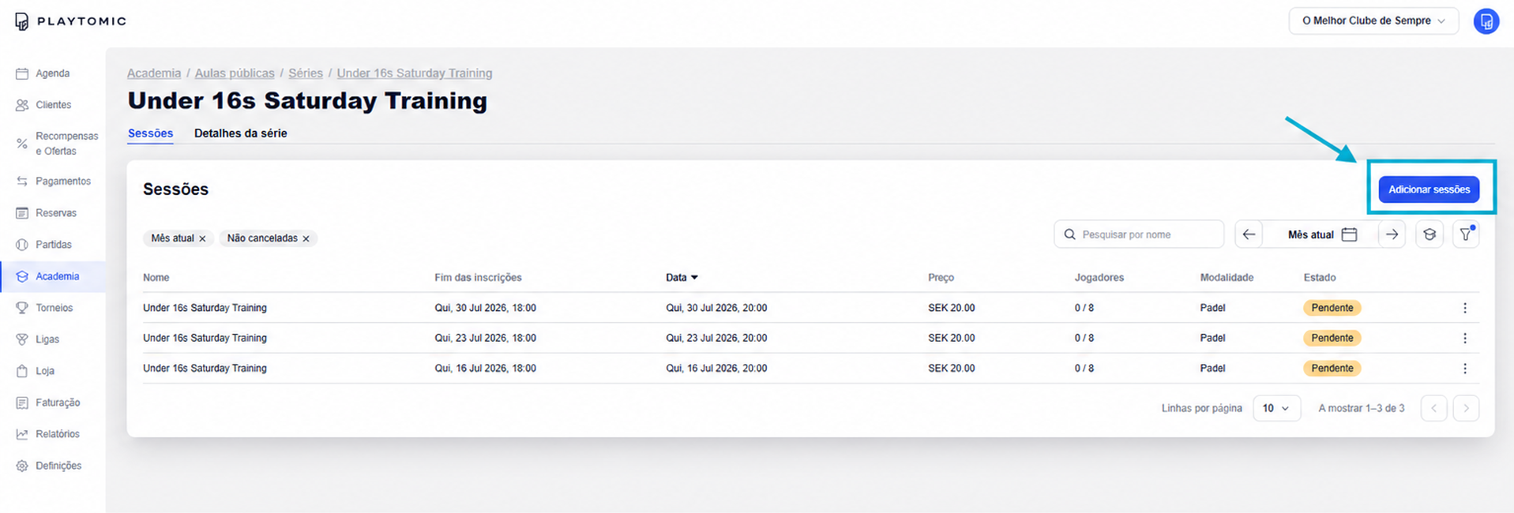Open the Agenda calendar icon in sidebar
The width and height of the screenshot is (1514, 513).
pos(22,73)
